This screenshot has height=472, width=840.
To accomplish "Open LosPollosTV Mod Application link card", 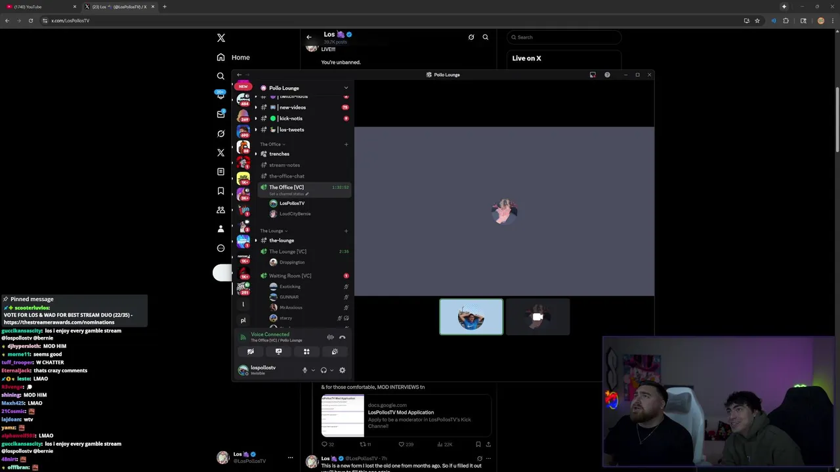I will [x=406, y=416].
